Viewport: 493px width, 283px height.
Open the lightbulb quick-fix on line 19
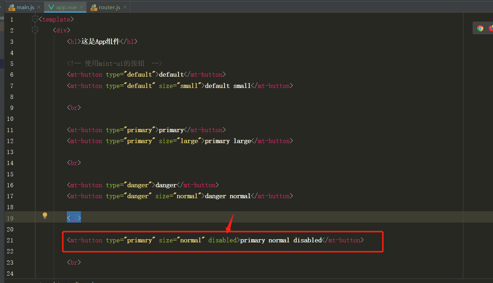tap(45, 216)
